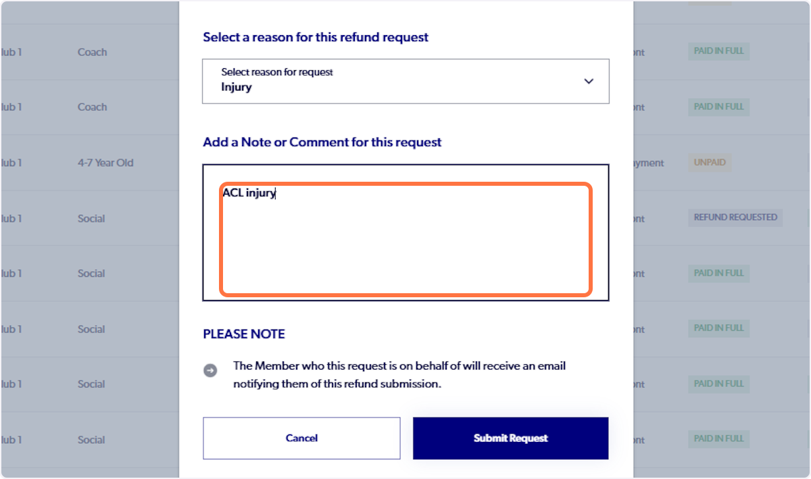Click the 'Add a Note or Comment' heading

[322, 142]
